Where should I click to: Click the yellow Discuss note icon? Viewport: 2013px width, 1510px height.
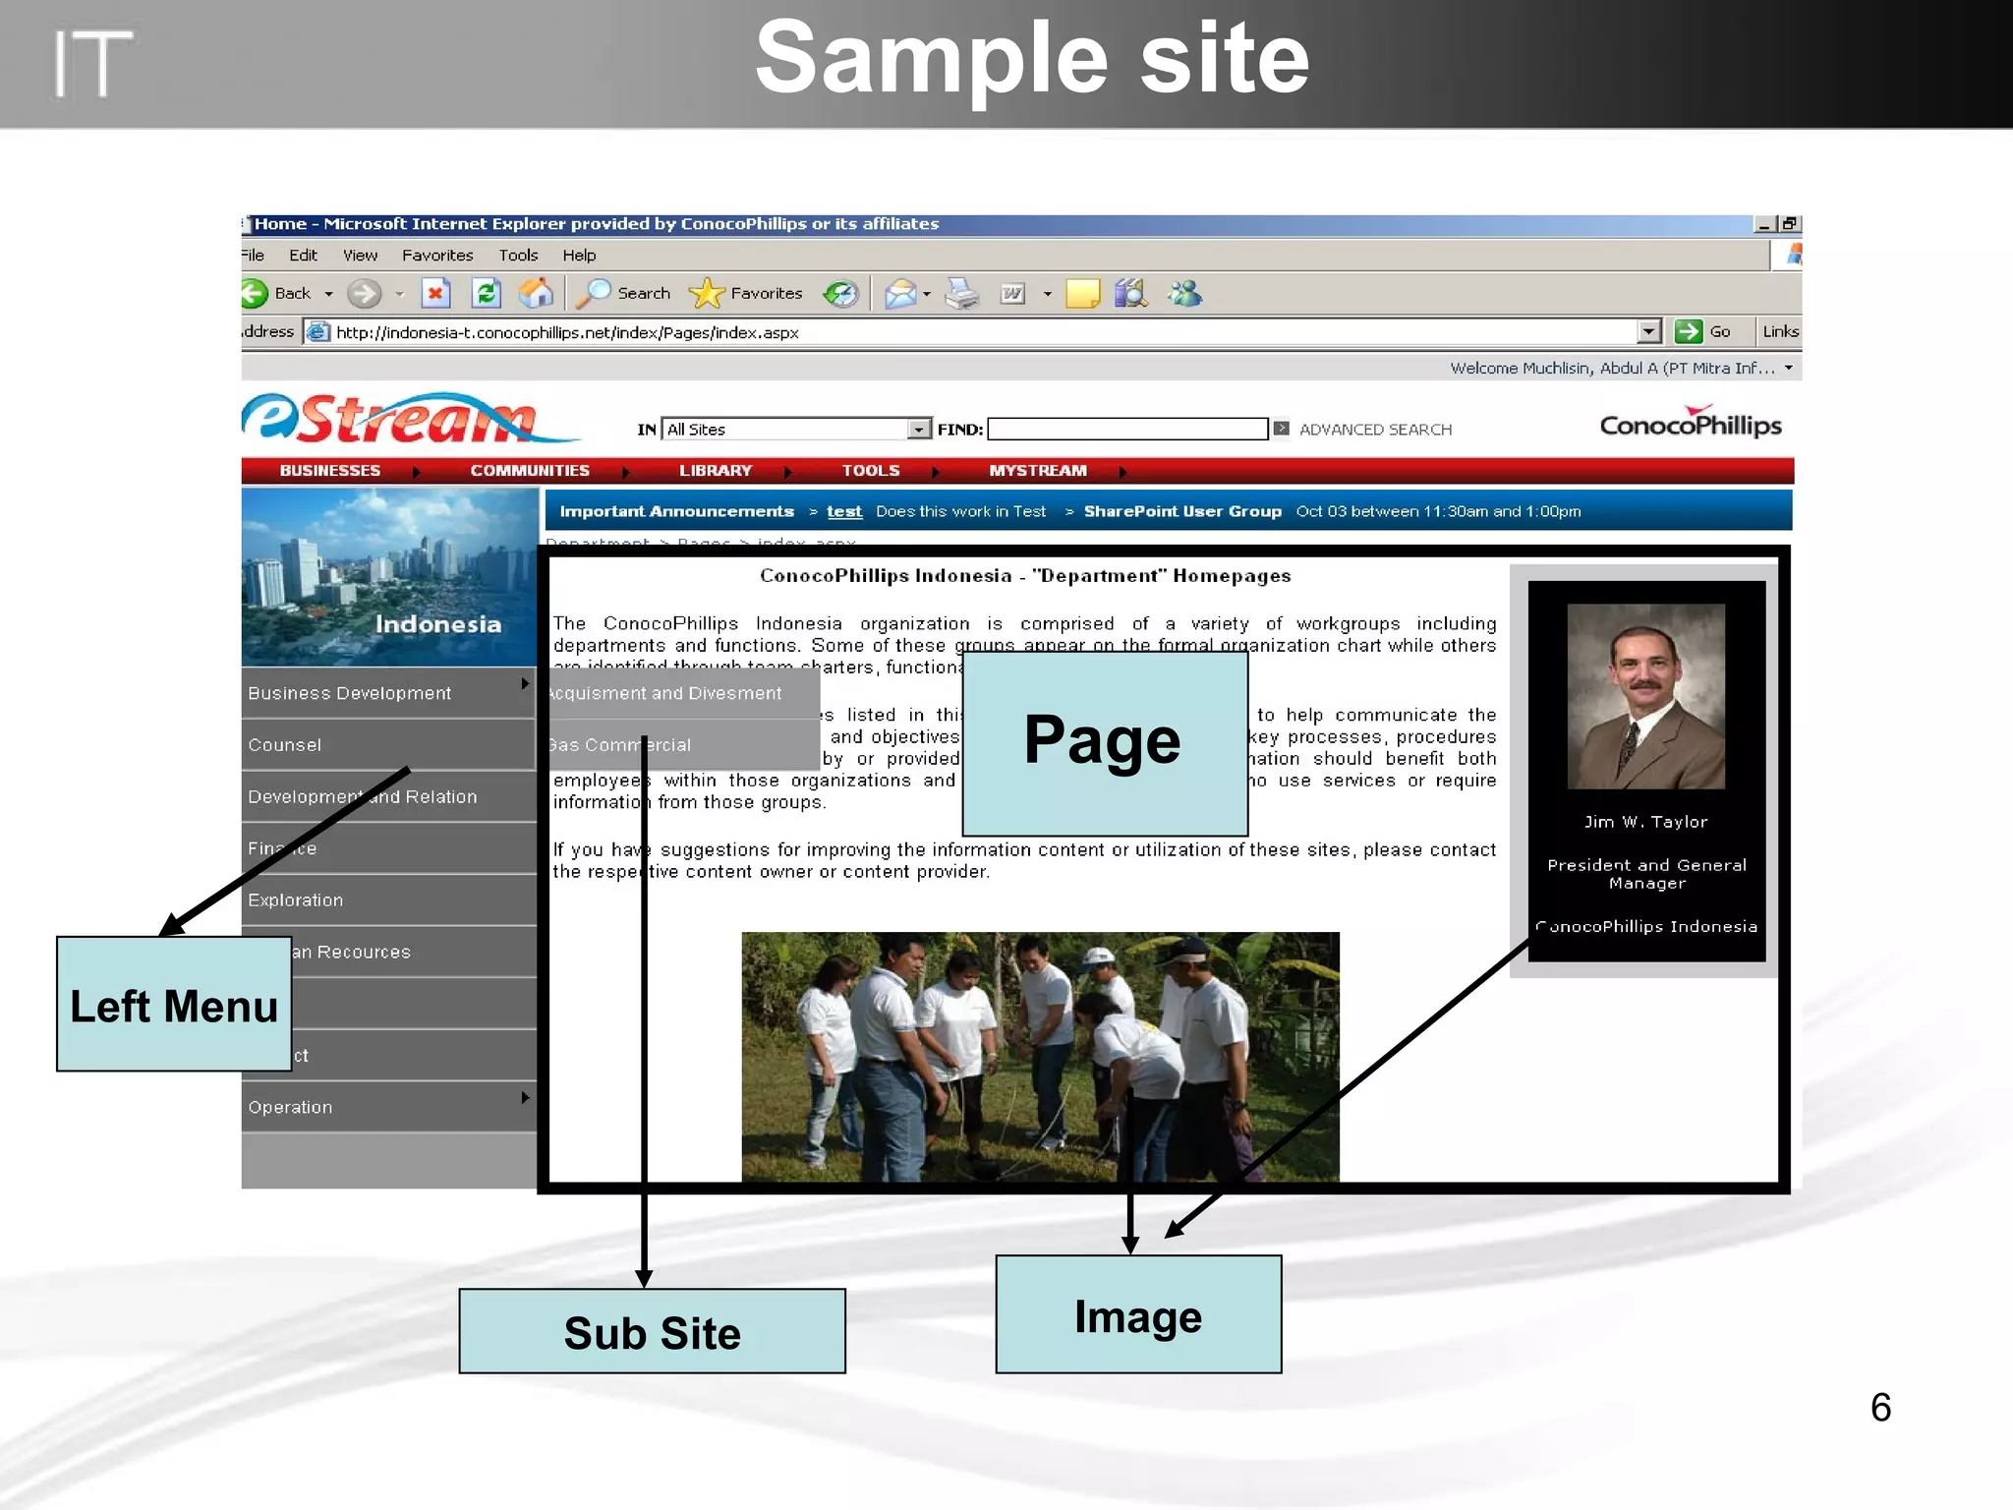point(1082,294)
